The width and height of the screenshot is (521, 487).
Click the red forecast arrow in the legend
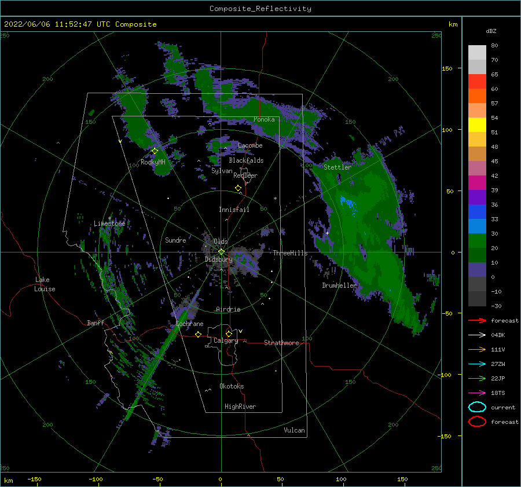477,320
